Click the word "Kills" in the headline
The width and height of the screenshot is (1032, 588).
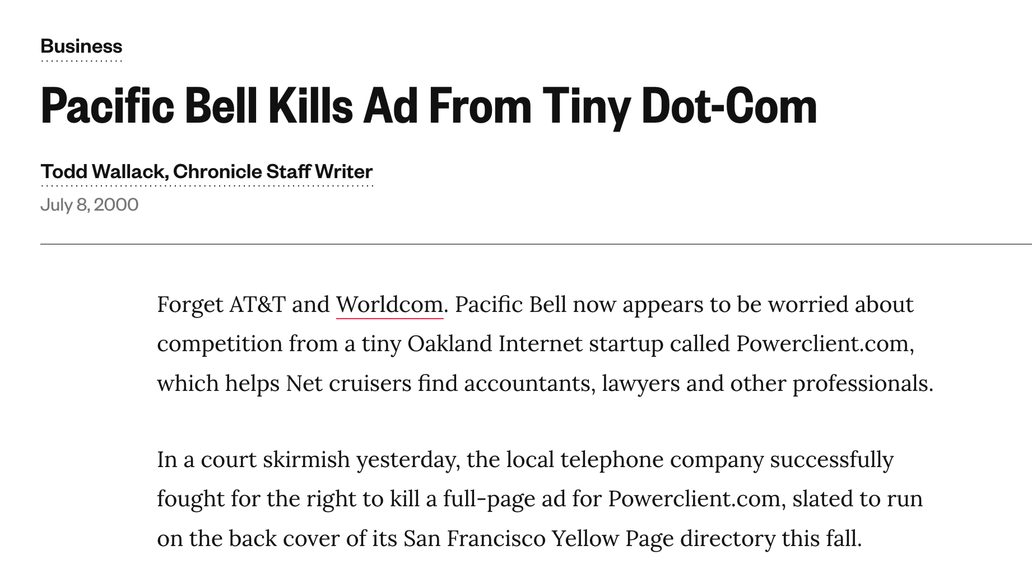click(310, 106)
